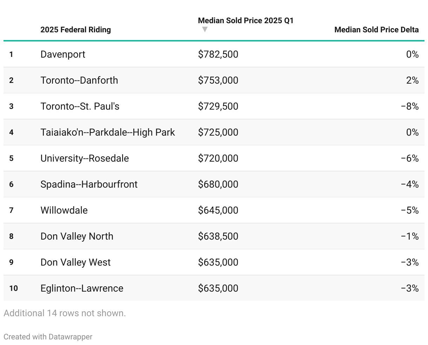428x345 pixels.
Task: Click the sort arrow under Median Sold Price
Action: (205, 30)
